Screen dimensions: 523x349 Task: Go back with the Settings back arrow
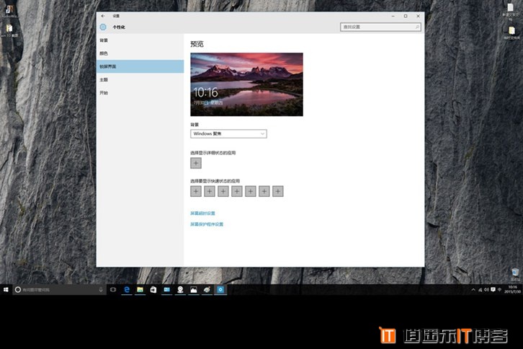pyautogui.click(x=103, y=16)
